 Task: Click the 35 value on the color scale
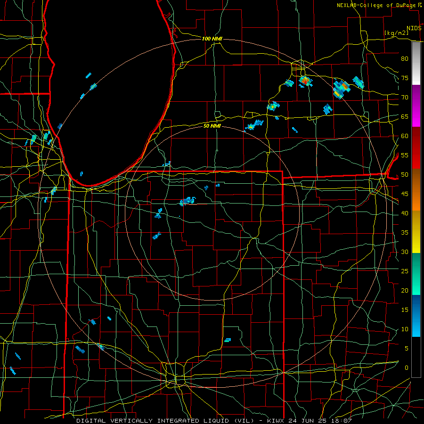[405, 233]
